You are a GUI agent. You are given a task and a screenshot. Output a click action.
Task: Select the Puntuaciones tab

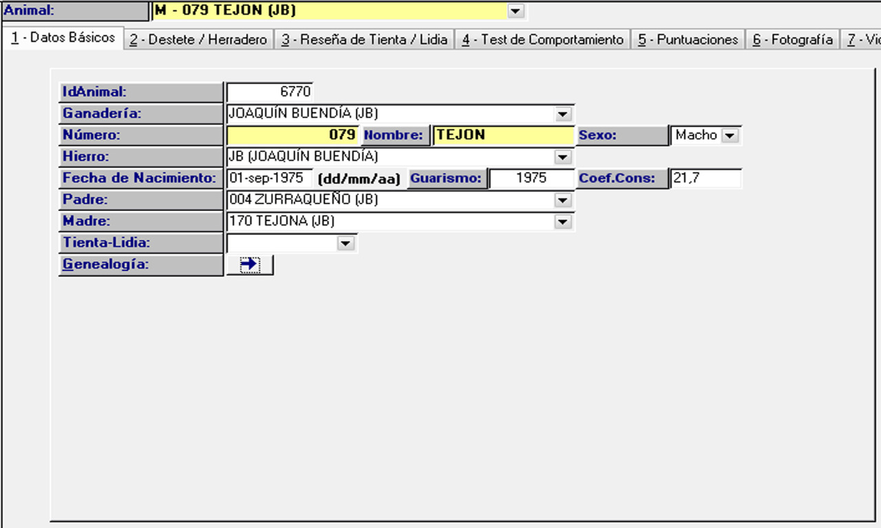(688, 40)
